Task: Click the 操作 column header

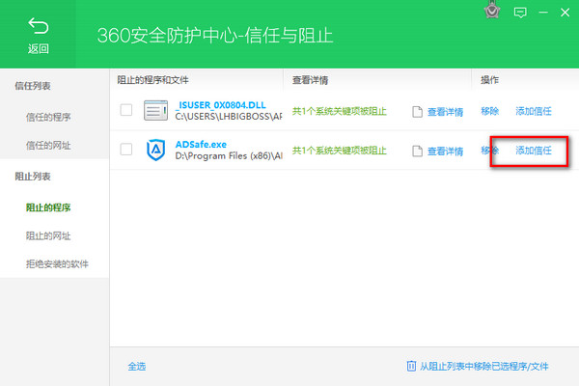Action: (x=489, y=80)
